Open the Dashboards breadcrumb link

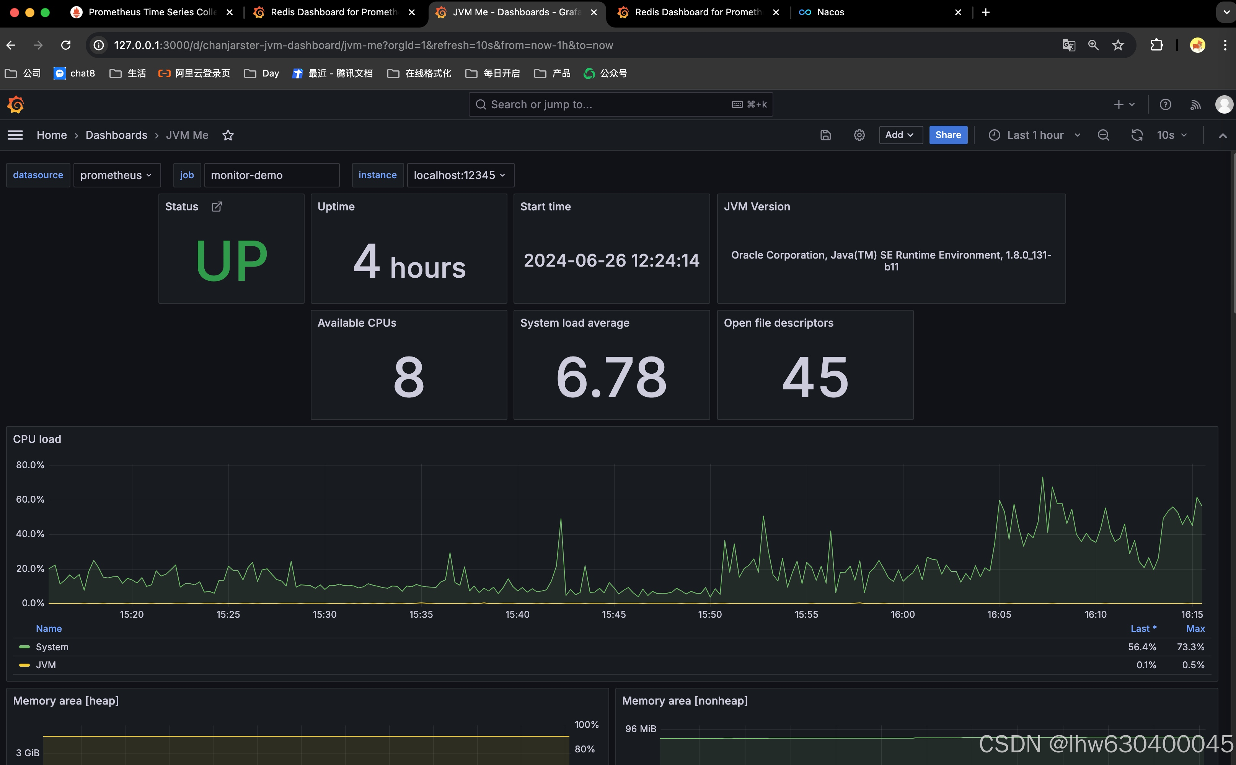116,135
